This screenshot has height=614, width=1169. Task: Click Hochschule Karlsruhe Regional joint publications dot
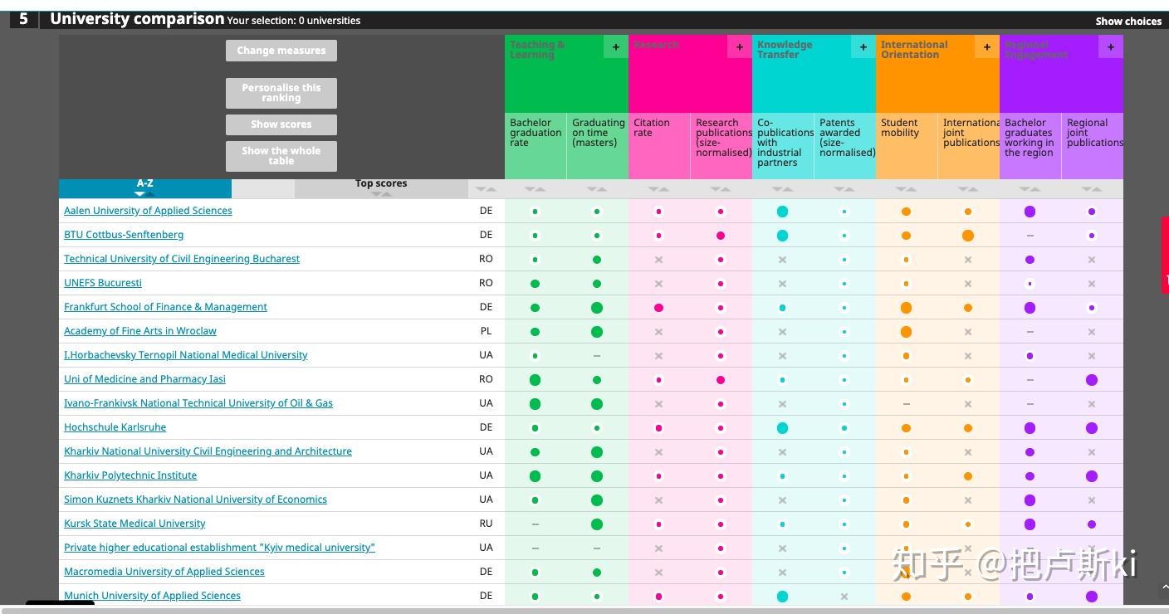1092,428
